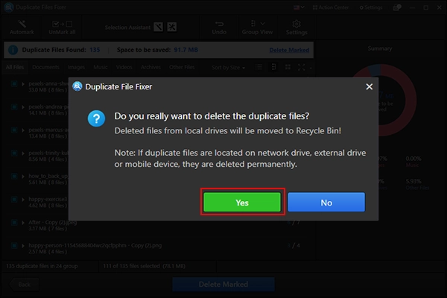Click the 91.7 MB space to be saved value
This screenshot has width=447, height=298.
tap(186, 50)
